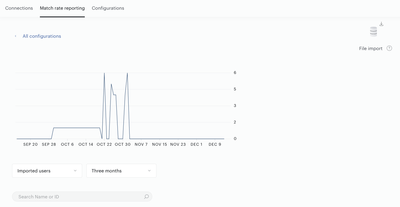The height and width of the screenshot is (207, 400).
Task: Click the y-axis value 5
Action: click(x=235, y=89)
